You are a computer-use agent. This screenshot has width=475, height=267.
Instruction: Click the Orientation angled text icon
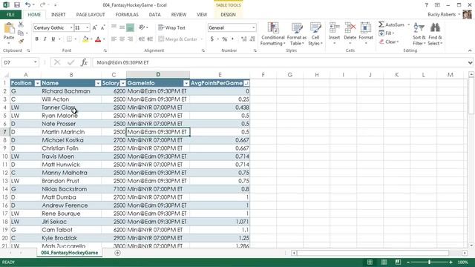142,27
